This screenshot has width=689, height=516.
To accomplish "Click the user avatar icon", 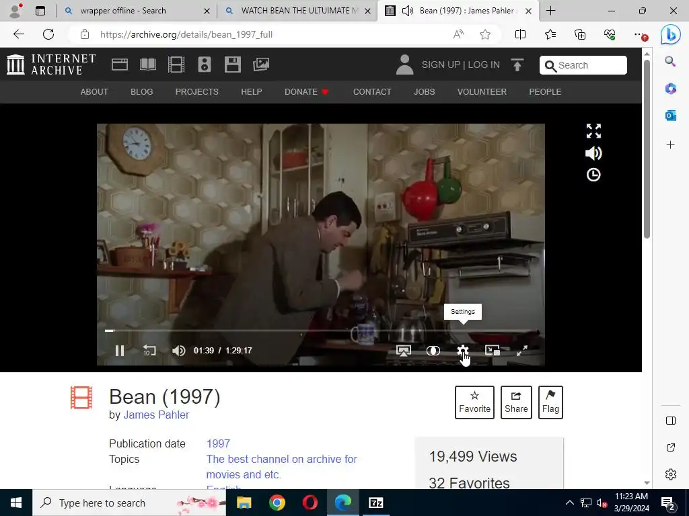I will (x=404, y=64).
